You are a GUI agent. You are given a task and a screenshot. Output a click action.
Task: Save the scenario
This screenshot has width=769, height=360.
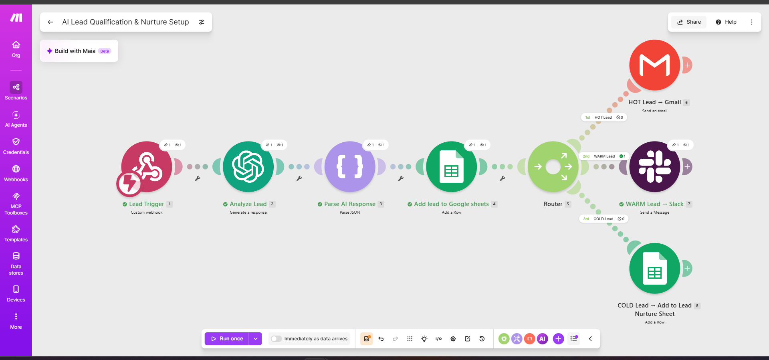tap(367, 339)
